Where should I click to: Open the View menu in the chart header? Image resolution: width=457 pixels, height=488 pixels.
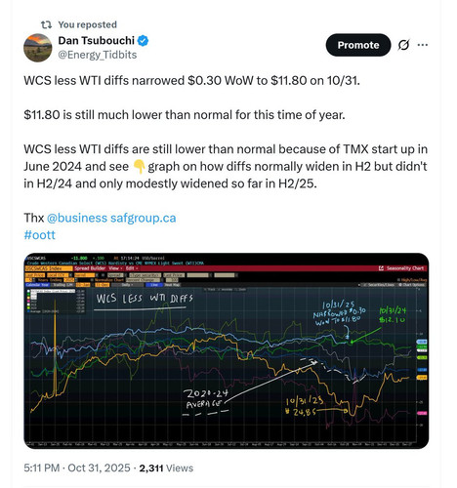coord(115,268)
